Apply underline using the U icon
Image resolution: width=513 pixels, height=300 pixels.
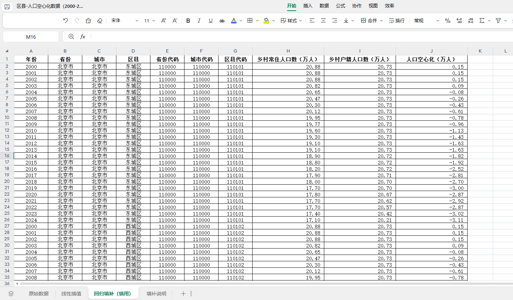210,21
